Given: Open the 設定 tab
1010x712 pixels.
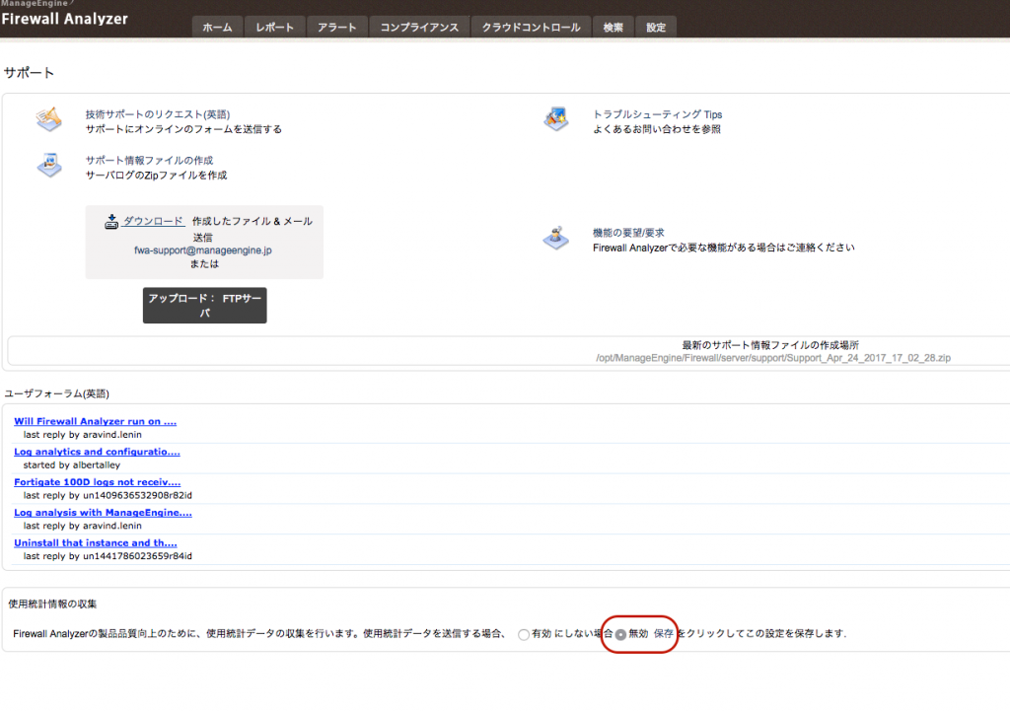Looking at the screenshot, I should coord(656,27).
